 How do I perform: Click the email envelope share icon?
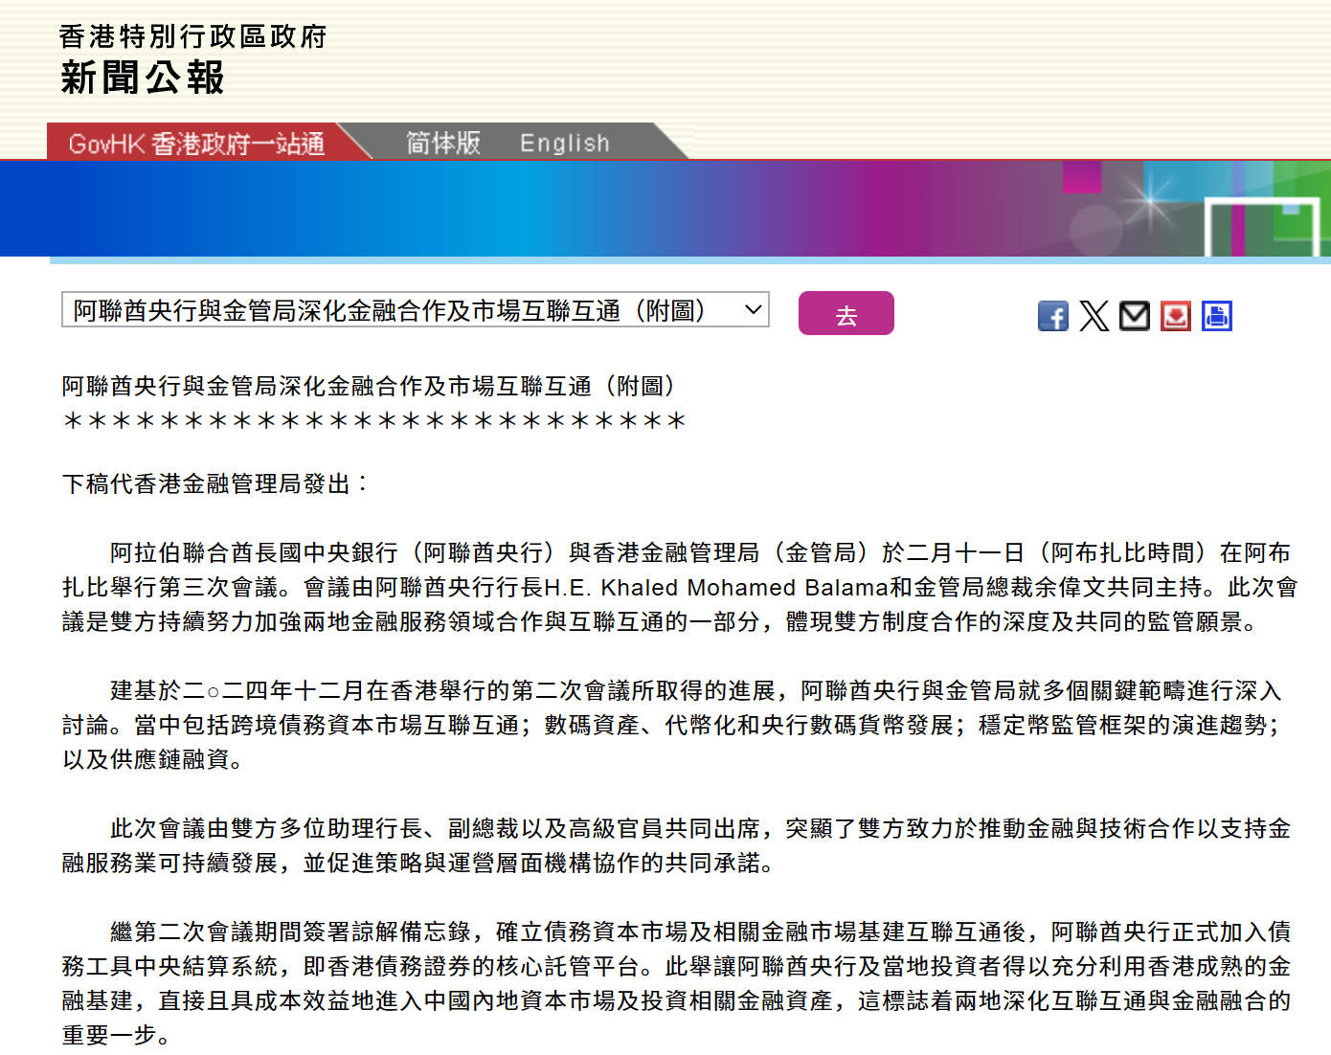click(x=1135, y=315)
